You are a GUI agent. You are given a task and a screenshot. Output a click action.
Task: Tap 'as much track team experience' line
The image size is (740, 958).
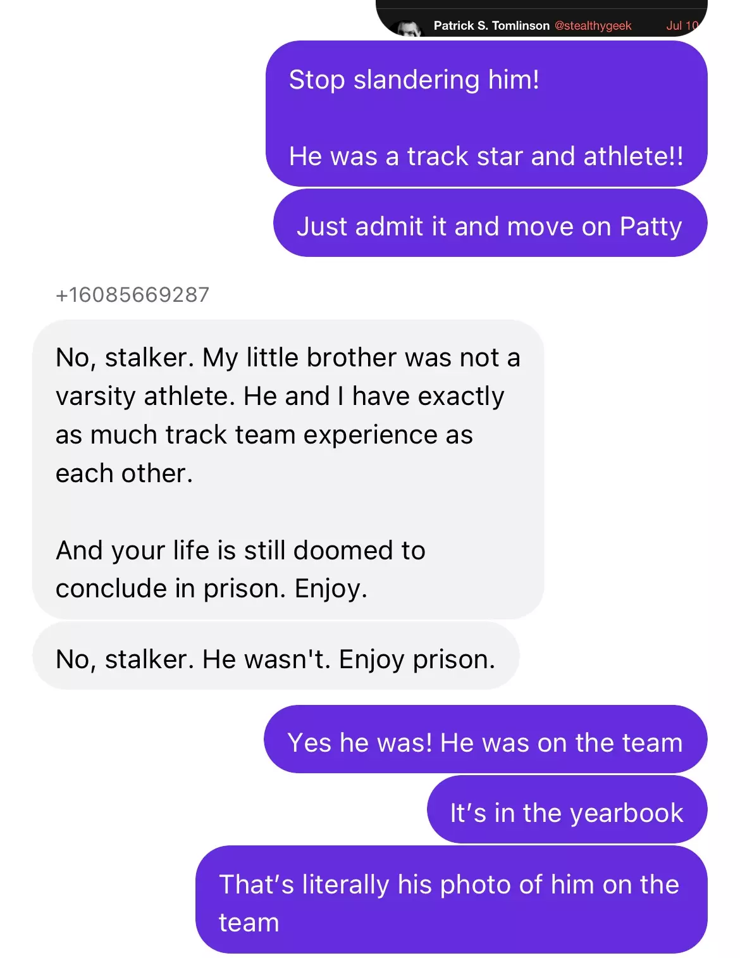pyautogui.click(x=264, y=435)
